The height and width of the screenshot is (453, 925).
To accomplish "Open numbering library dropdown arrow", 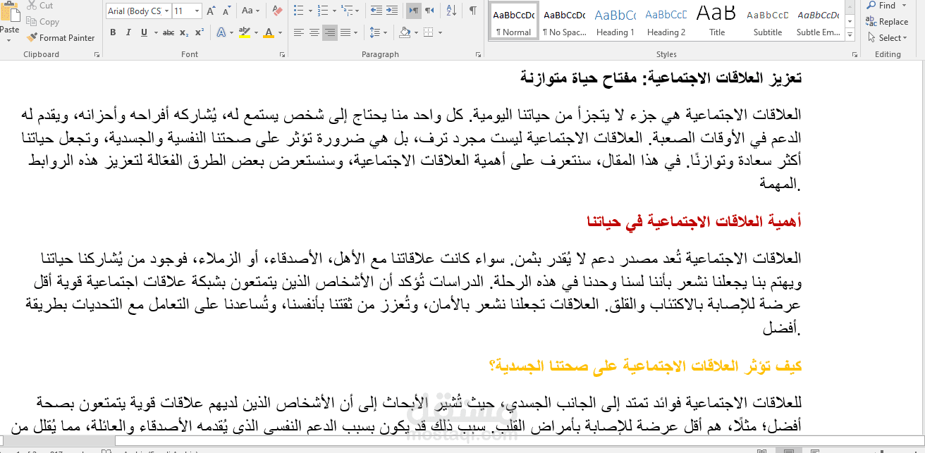I will (333, 11).
